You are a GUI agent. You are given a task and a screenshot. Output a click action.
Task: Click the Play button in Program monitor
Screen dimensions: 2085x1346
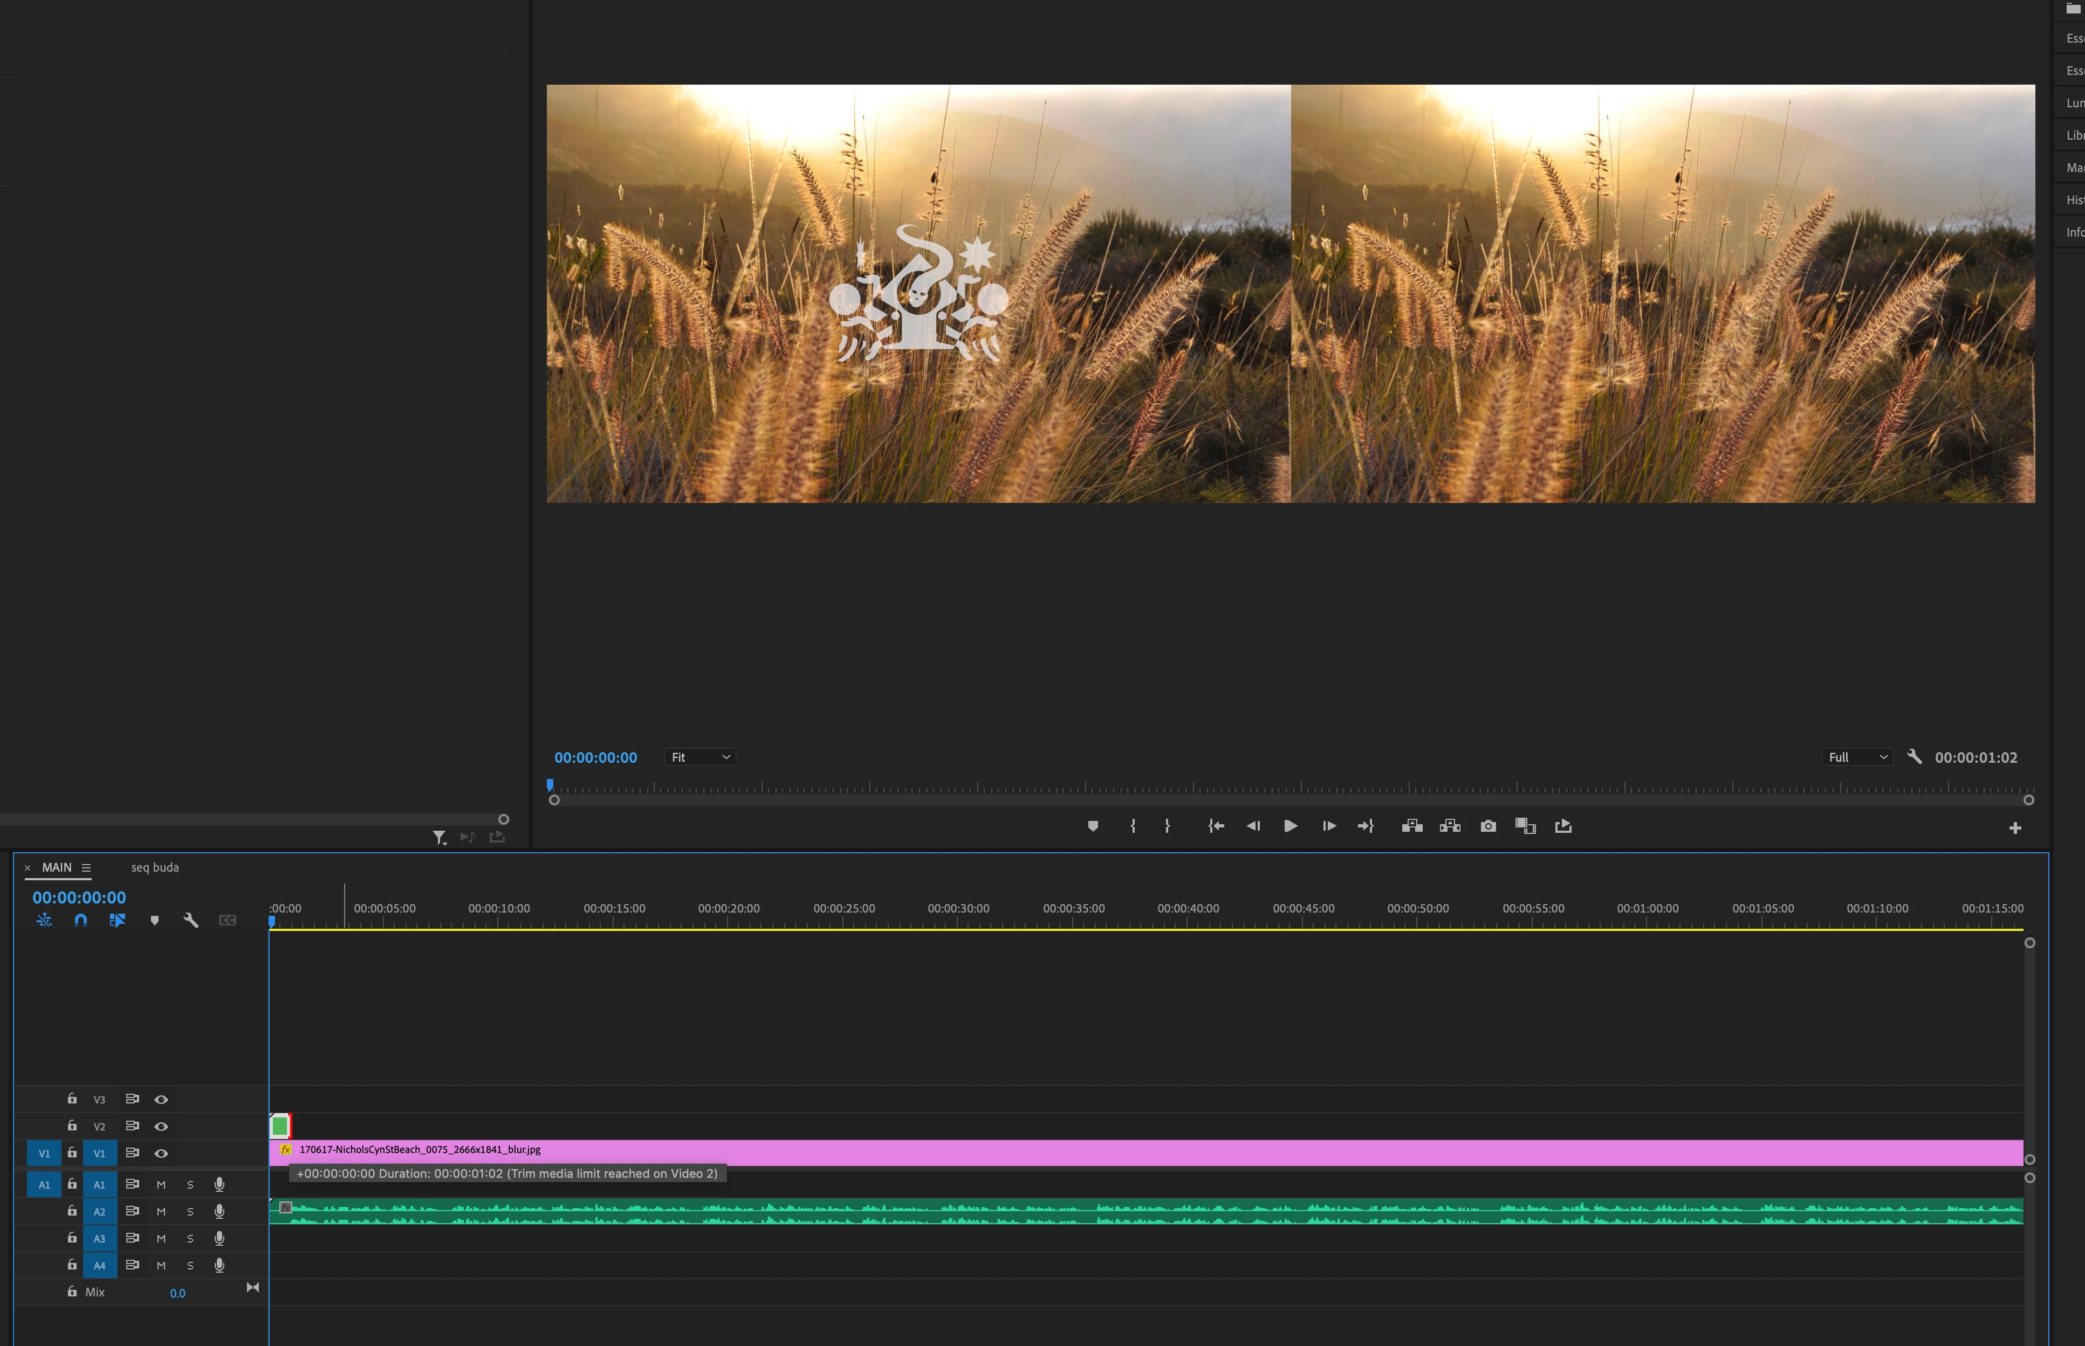[x=1291, y=826]
